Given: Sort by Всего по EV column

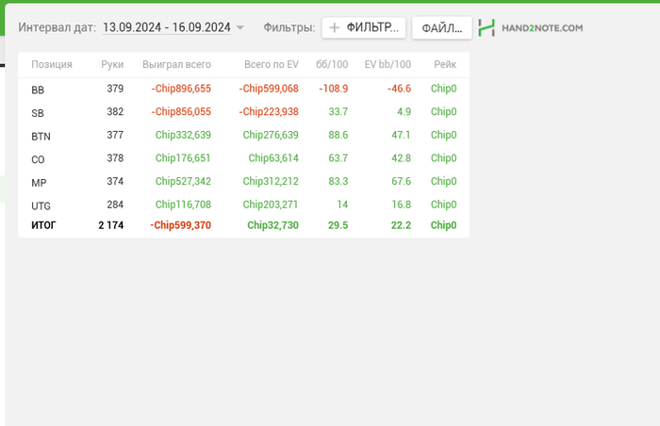Looking at the screenshot, I should pos(271,64).
